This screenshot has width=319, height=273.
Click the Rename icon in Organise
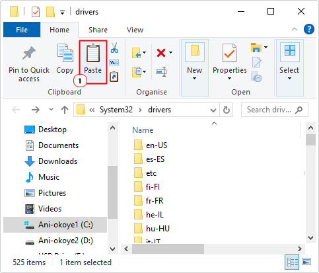point(161,72)
